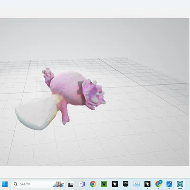Viewport: 190px width, 190px height.
Task: Open Task View from the taskbar
Action: [x=71, y=184]
